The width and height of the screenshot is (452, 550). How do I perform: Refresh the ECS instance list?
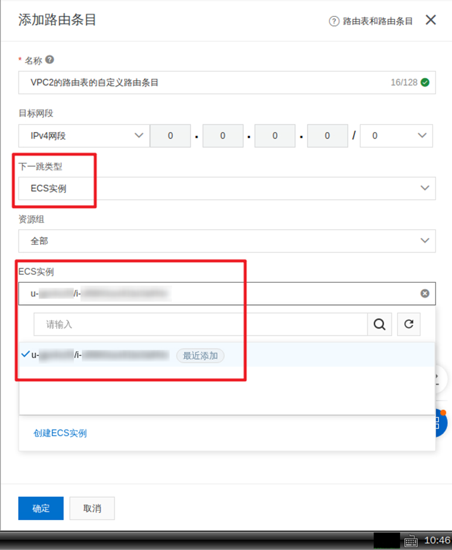point(409,324)
